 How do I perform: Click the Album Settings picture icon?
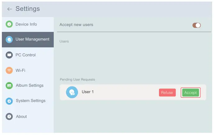[9, 85]
